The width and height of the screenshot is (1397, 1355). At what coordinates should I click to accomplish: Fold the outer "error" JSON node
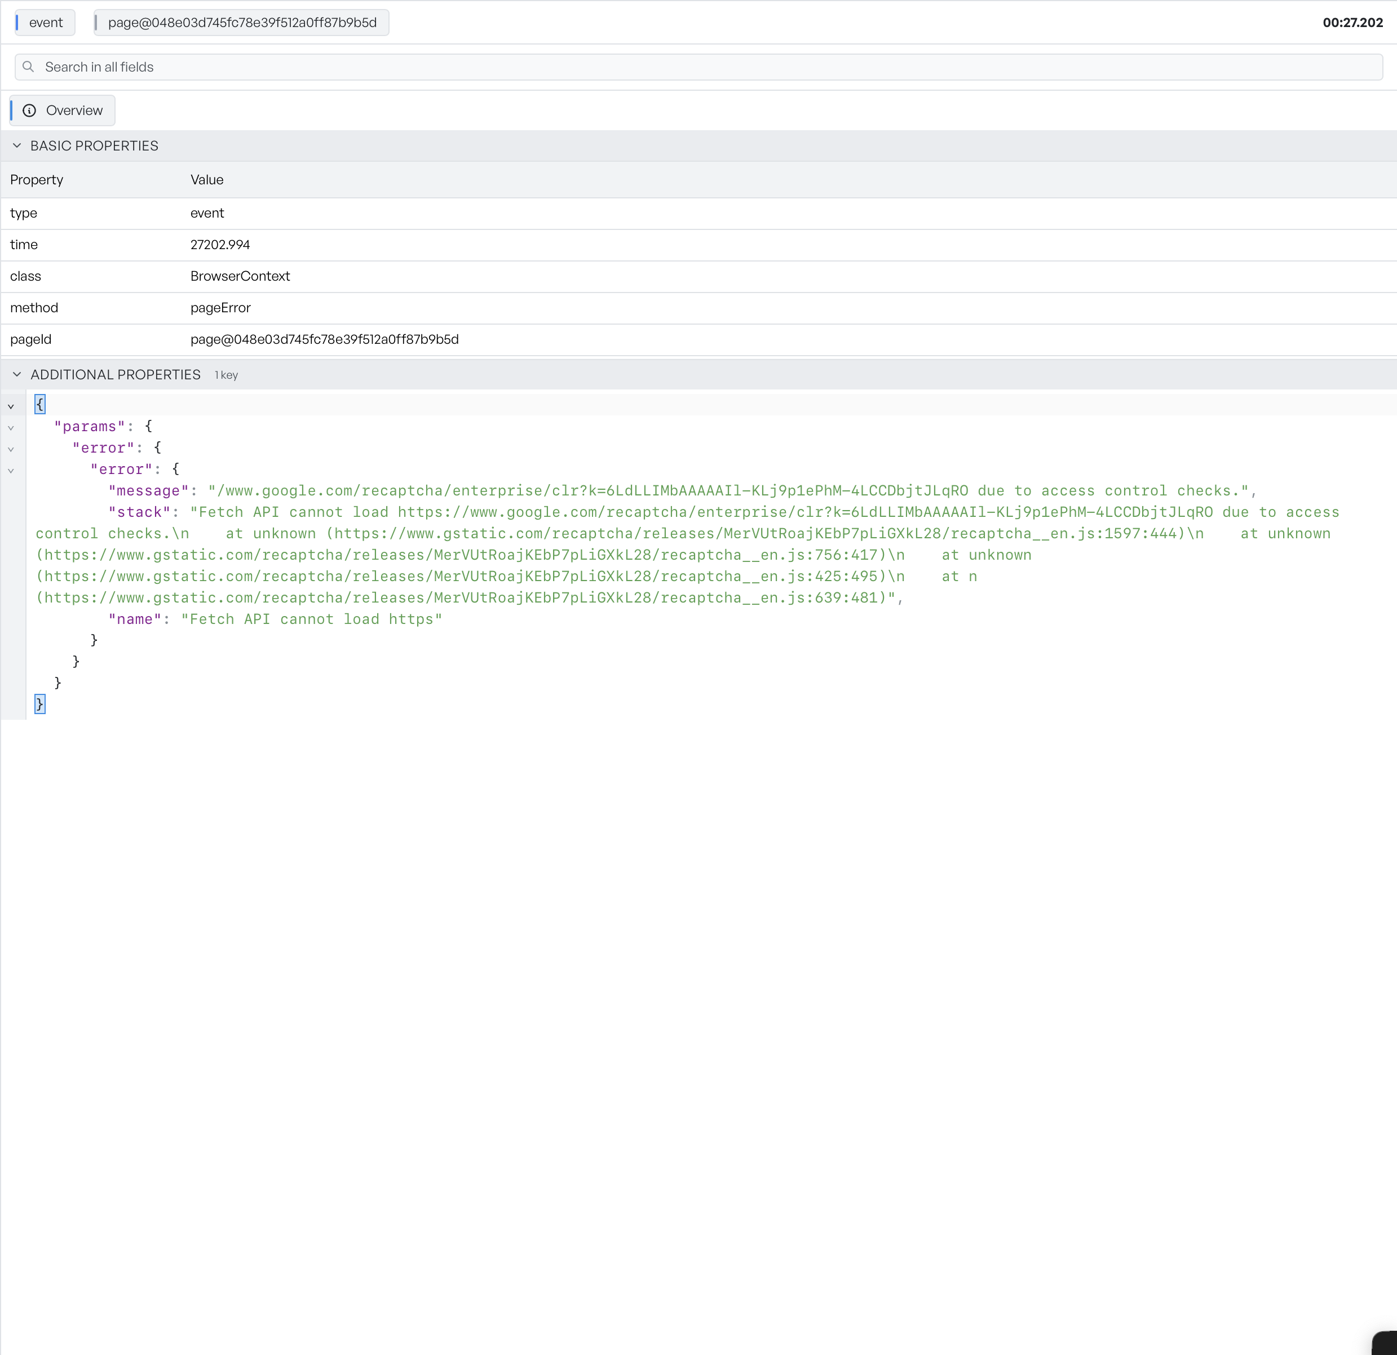11,449
